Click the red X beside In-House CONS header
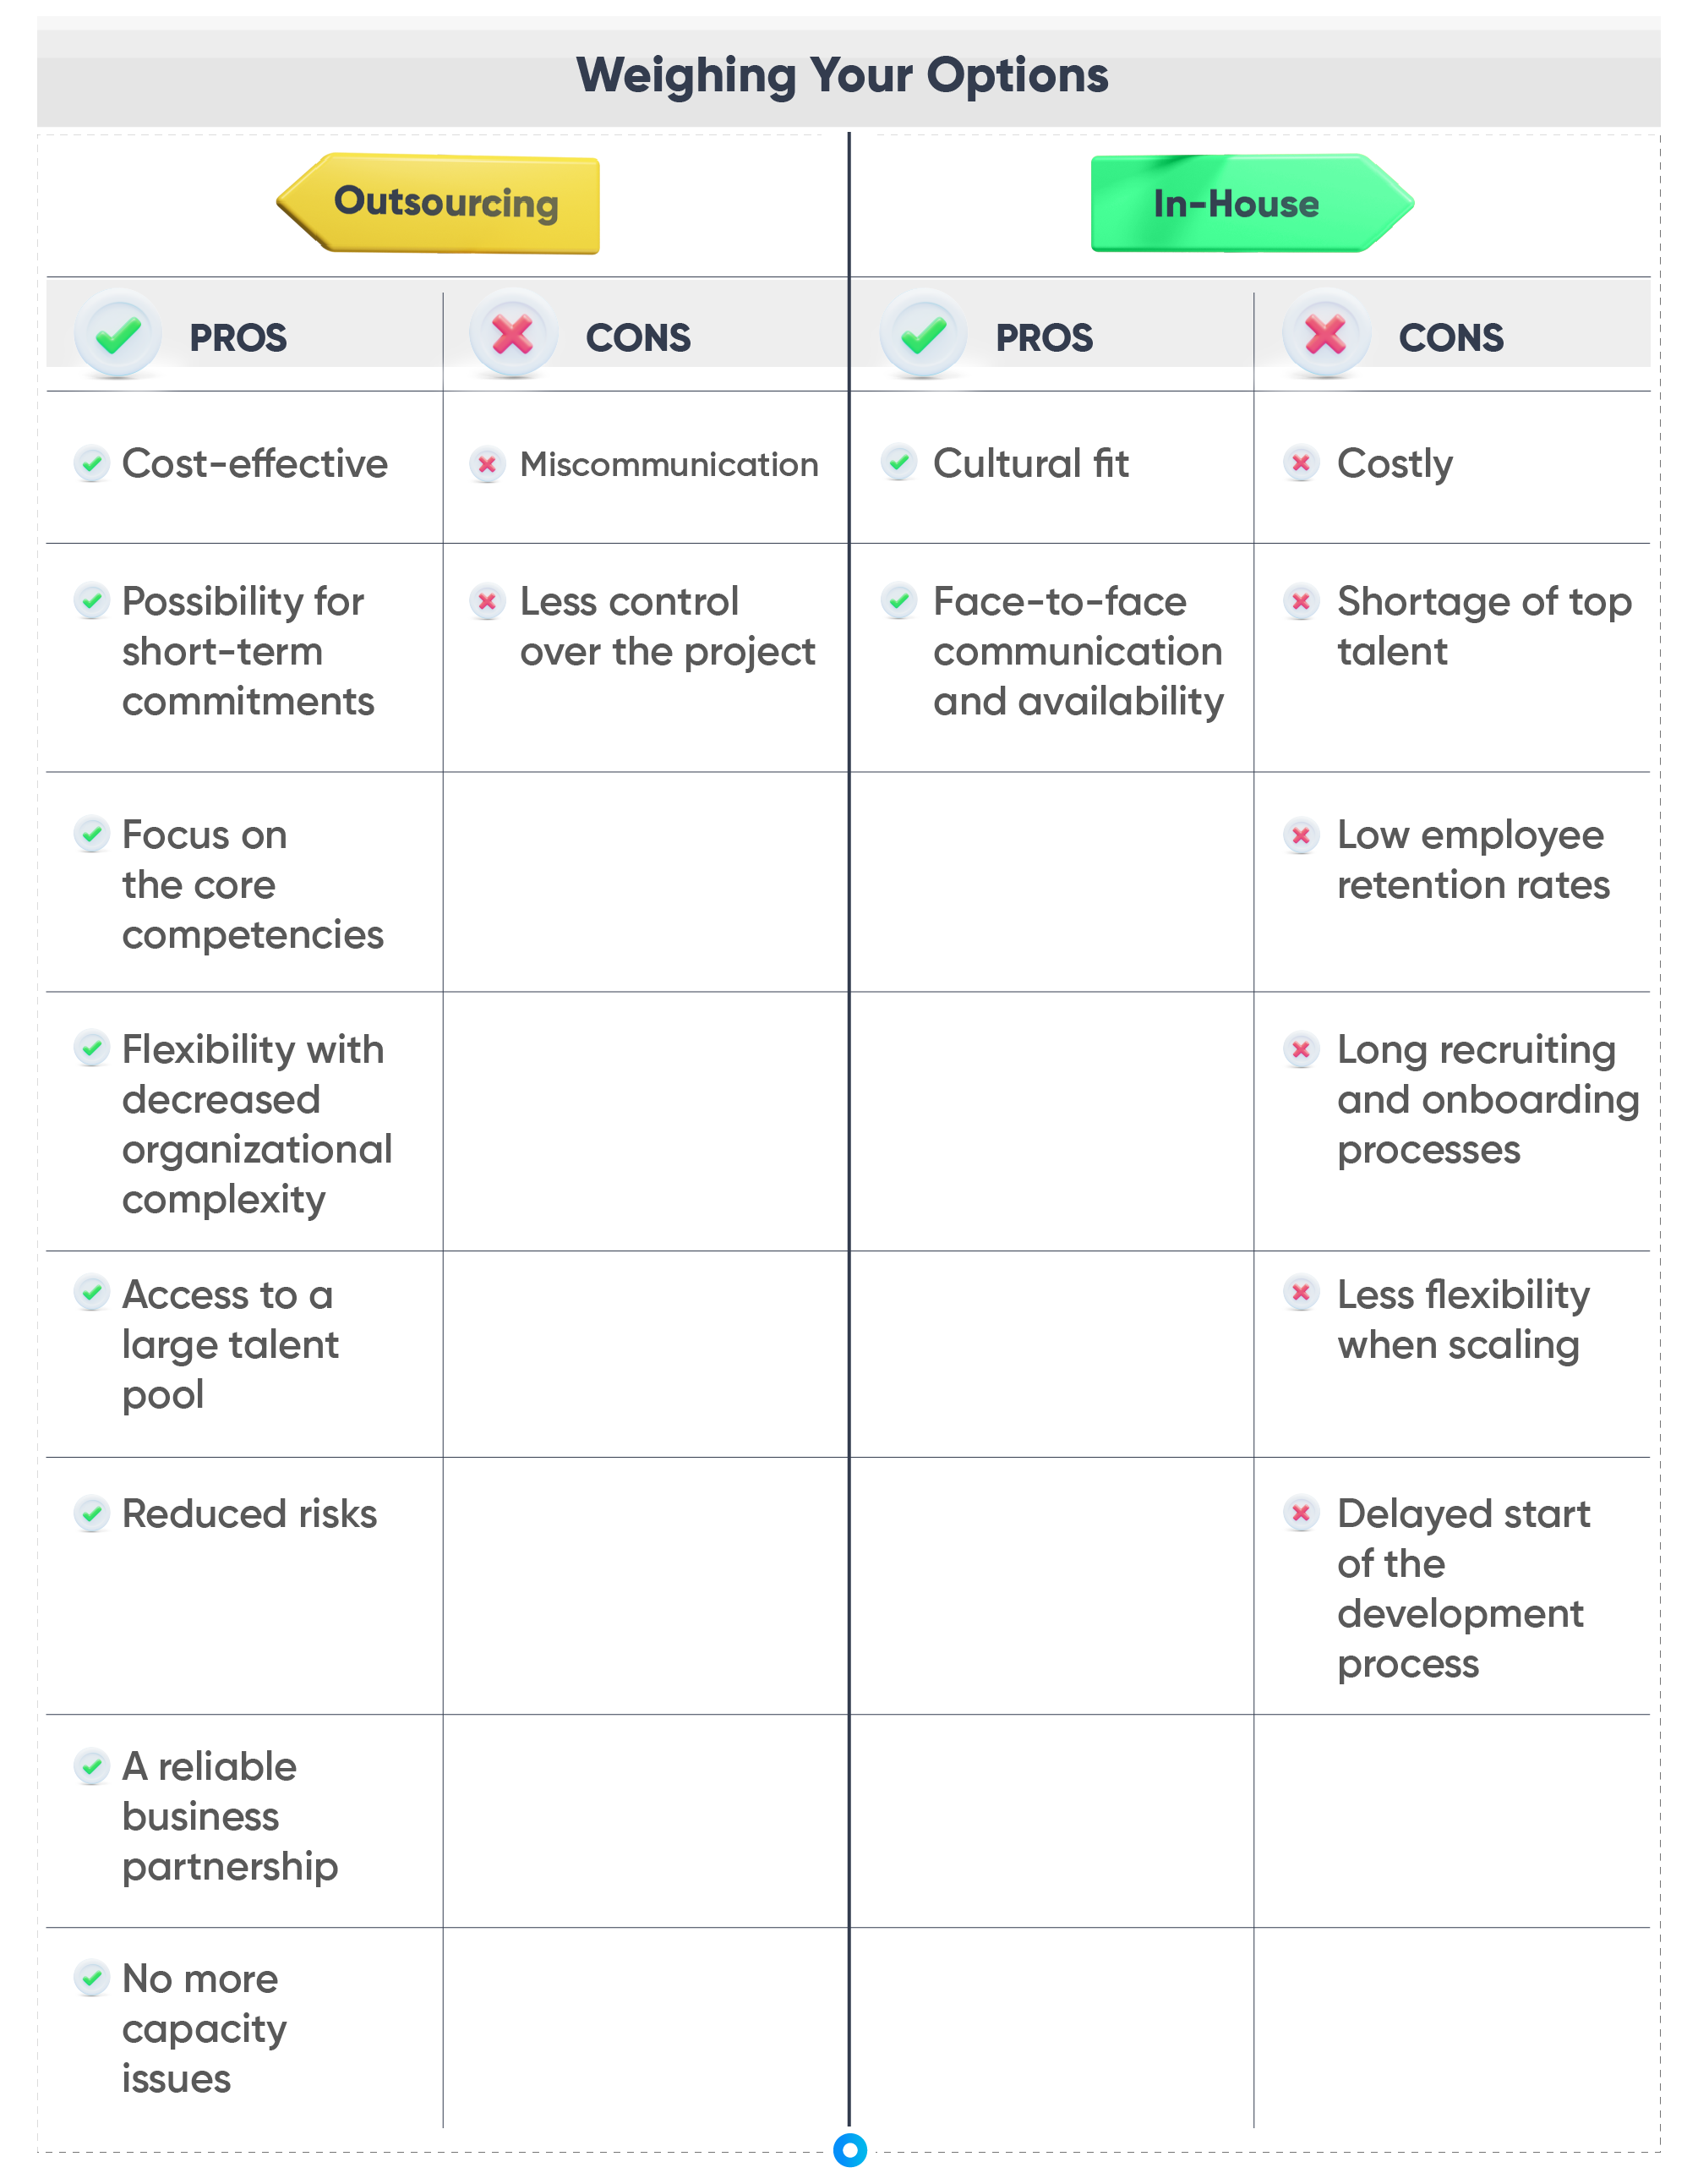Screen dimensions: 1698x2184 coord(1326,335)
